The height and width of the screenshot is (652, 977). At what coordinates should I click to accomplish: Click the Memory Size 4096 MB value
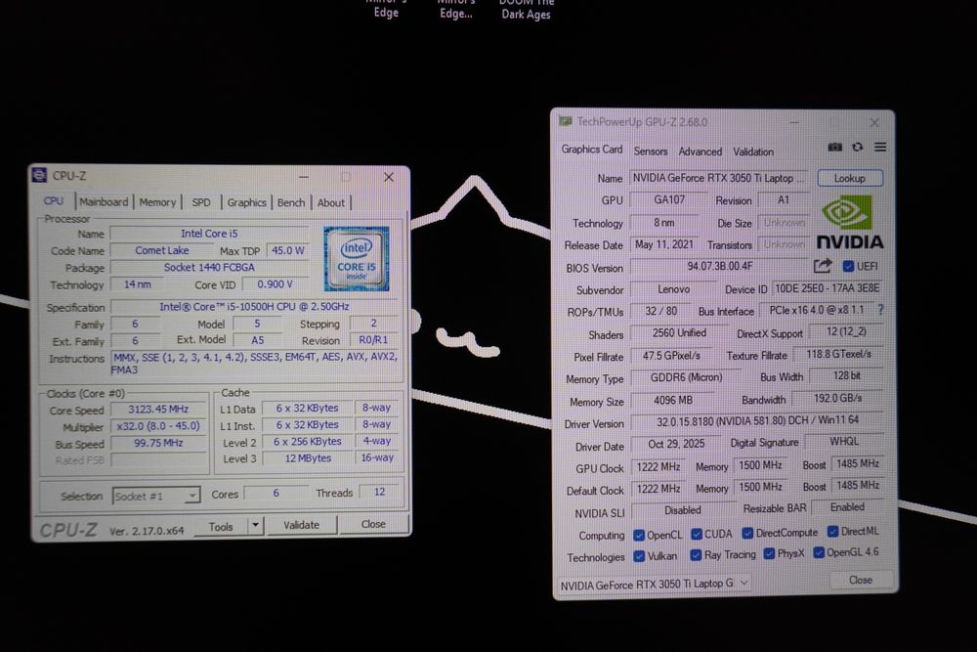pyautogui.click(x=673, y=400)
